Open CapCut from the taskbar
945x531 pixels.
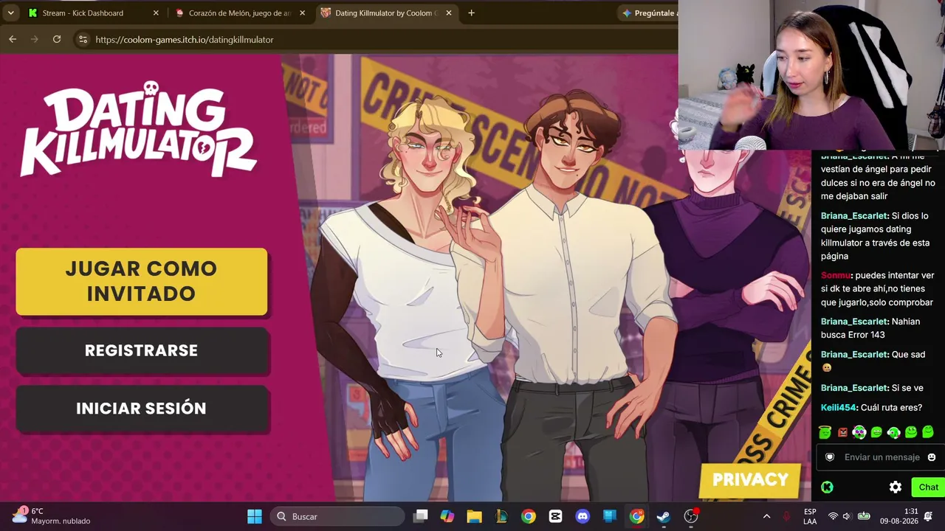coord(555,516)
